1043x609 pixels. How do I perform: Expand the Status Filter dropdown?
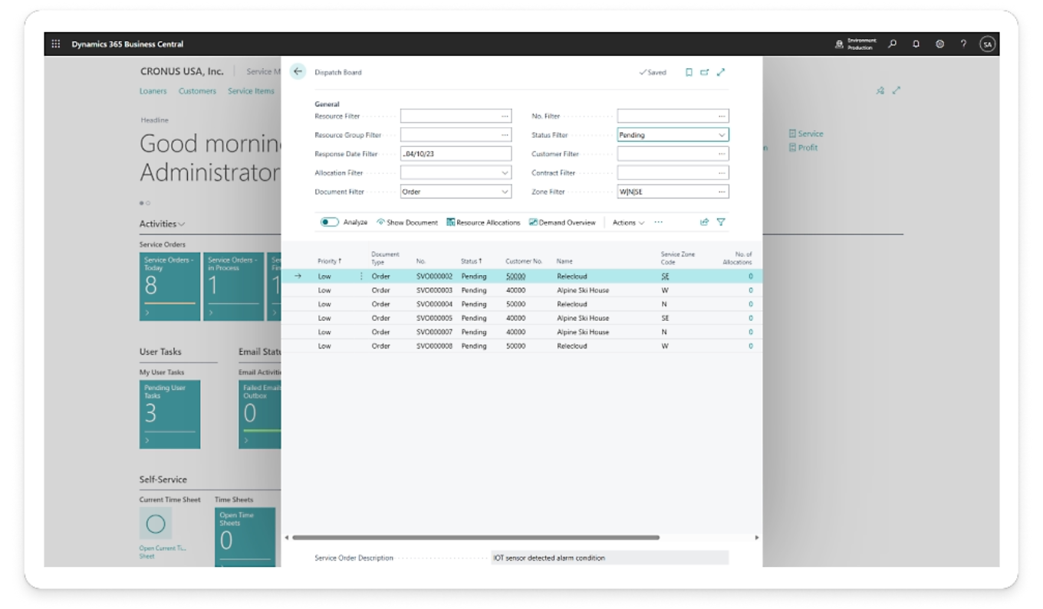tap(721, 135)
